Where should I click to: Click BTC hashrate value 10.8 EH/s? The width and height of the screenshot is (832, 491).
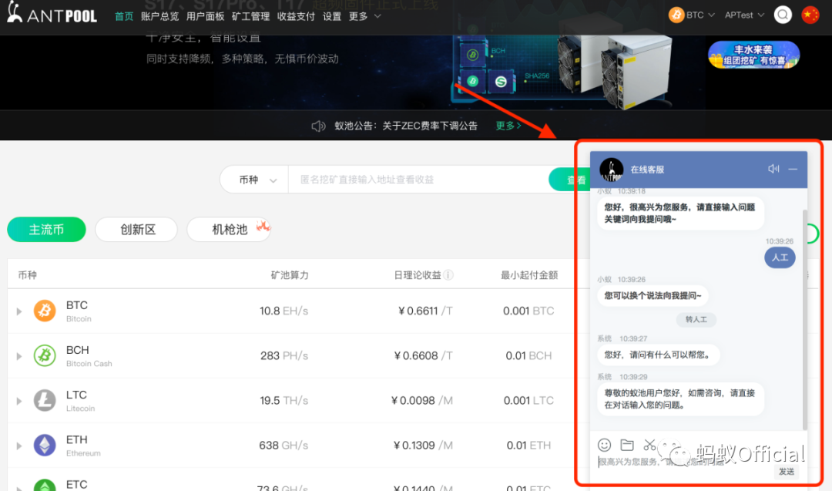tap(283, 311)
